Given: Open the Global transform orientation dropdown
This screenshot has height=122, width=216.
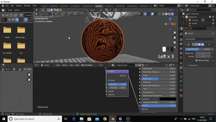Looking at the screenshot, I should pos(92,10).
